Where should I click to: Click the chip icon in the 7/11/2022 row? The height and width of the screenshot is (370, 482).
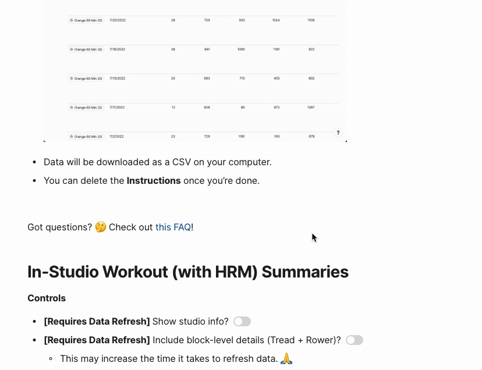(x=72, y=108)
